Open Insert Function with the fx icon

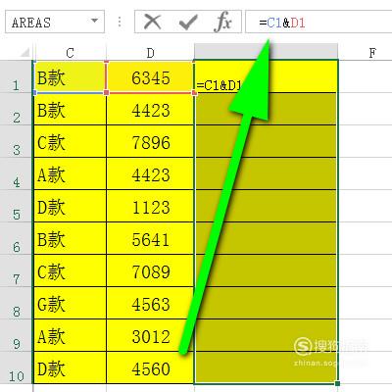(223, 22)
